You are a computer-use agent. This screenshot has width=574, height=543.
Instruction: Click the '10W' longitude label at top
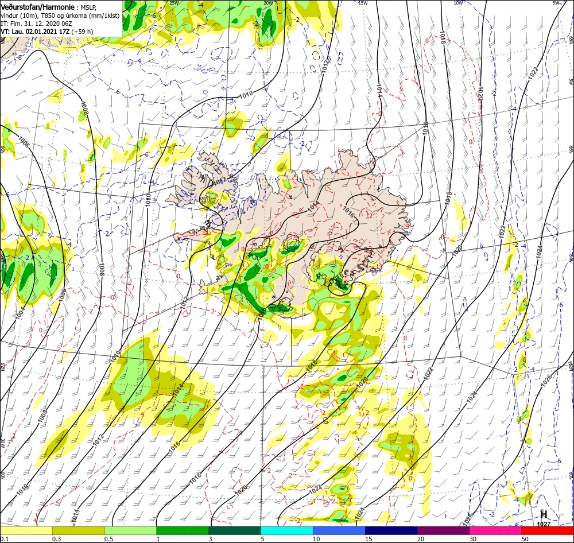pyautogui.click(x=458, y=3)
